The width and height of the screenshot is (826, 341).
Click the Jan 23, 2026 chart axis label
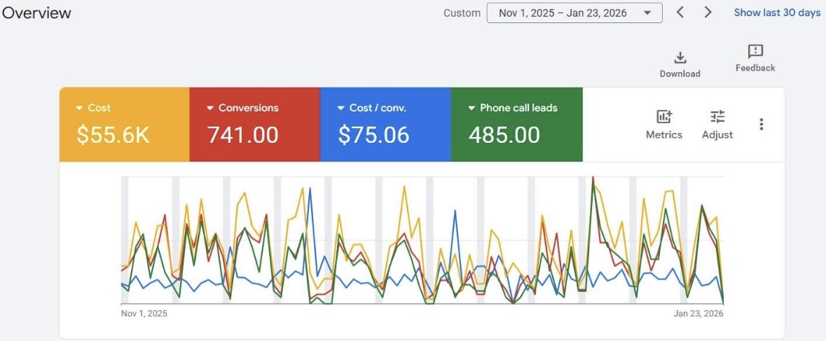pos(698,314)
